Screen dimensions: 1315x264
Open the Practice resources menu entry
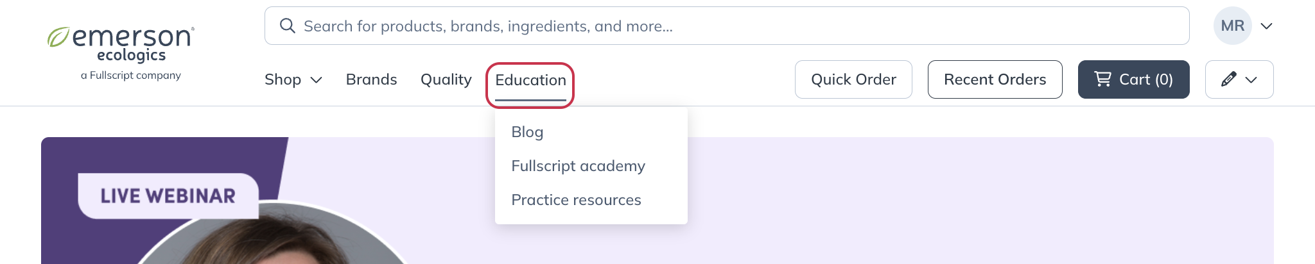[x=576, y=200]
